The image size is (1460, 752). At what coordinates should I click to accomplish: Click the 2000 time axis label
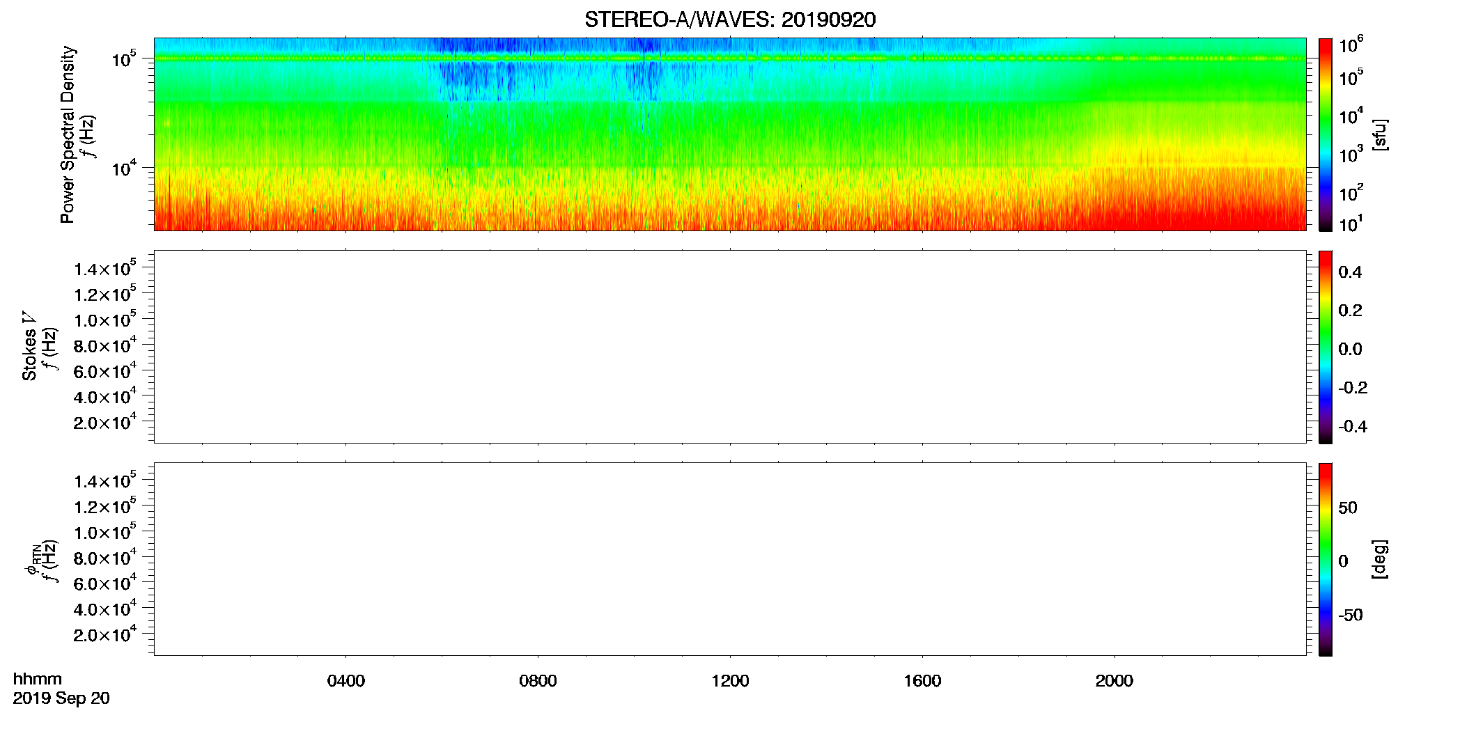[1114, 681]
